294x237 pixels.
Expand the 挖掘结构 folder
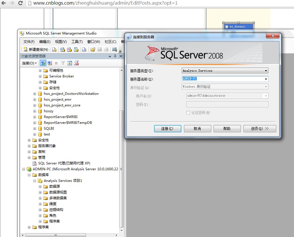coord(40,210)
